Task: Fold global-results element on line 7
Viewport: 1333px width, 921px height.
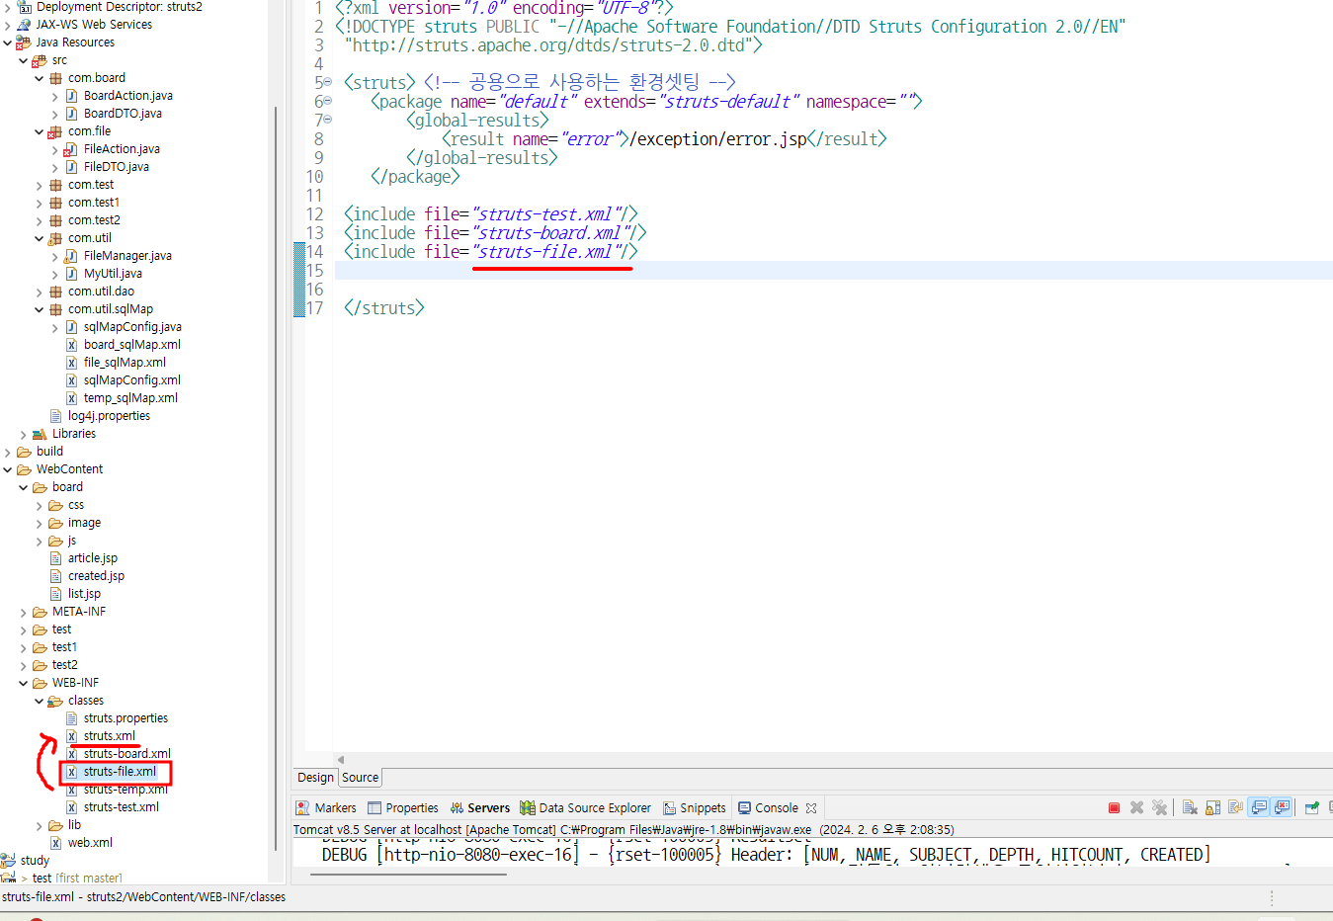Action: (x=328, y=121)
